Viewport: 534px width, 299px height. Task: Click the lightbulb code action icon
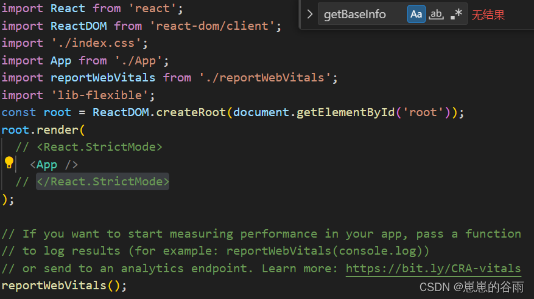point(9,163)
